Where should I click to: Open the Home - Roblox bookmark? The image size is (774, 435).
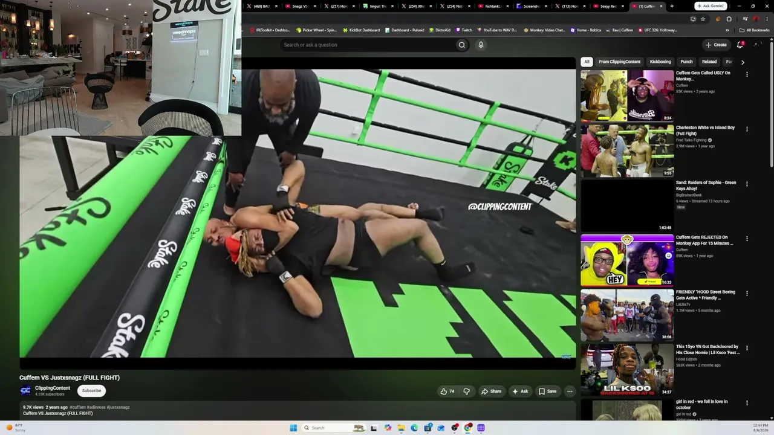[x=586, y=30]
